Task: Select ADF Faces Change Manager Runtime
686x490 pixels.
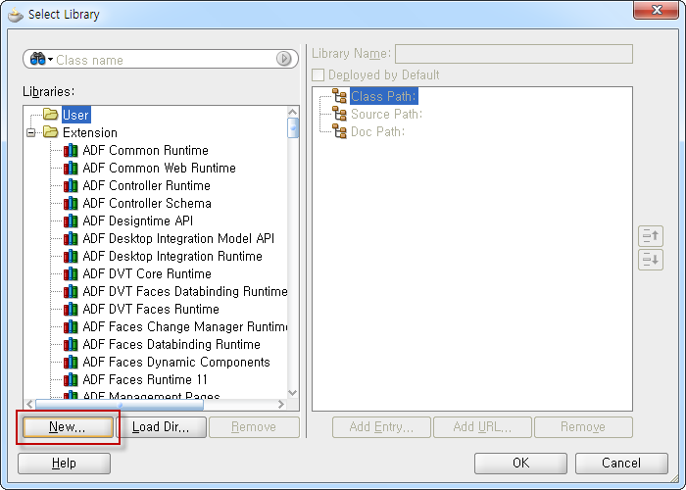Action: click(x=184, y=326)
